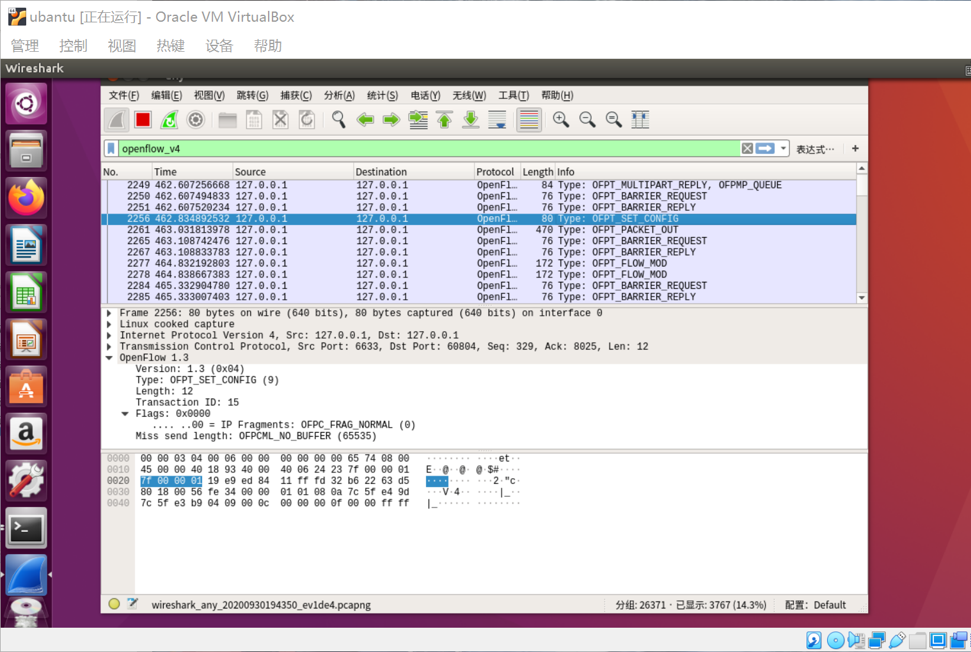Open the 捕获(C) menu
Image resolution: width=971 pixels, height=652 pixels.
coord(296,95)
